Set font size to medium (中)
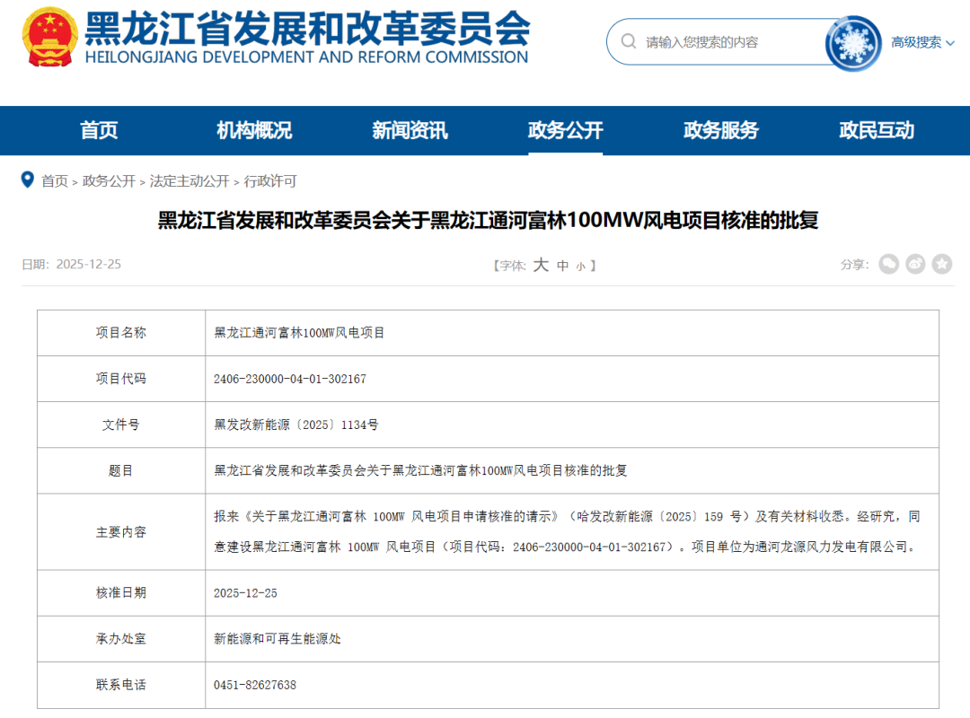970x718 pixels. tap(563, 266)
